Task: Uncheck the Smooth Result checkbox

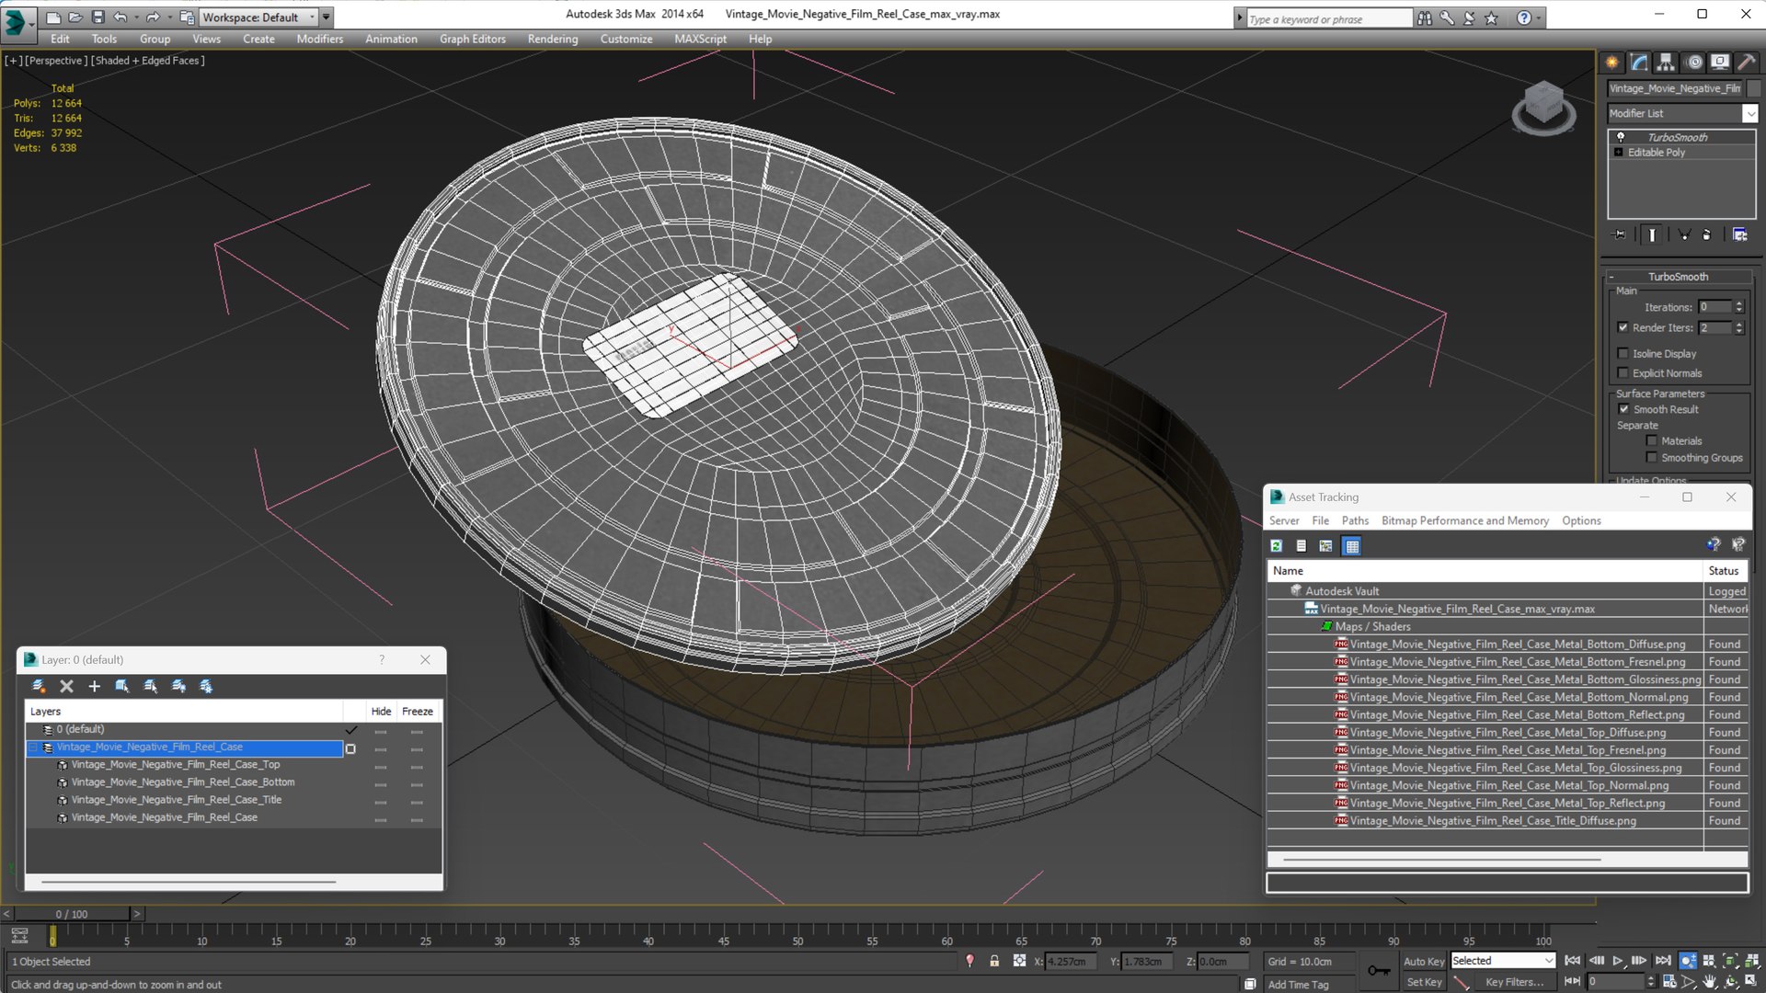Action: (1623, 409)
